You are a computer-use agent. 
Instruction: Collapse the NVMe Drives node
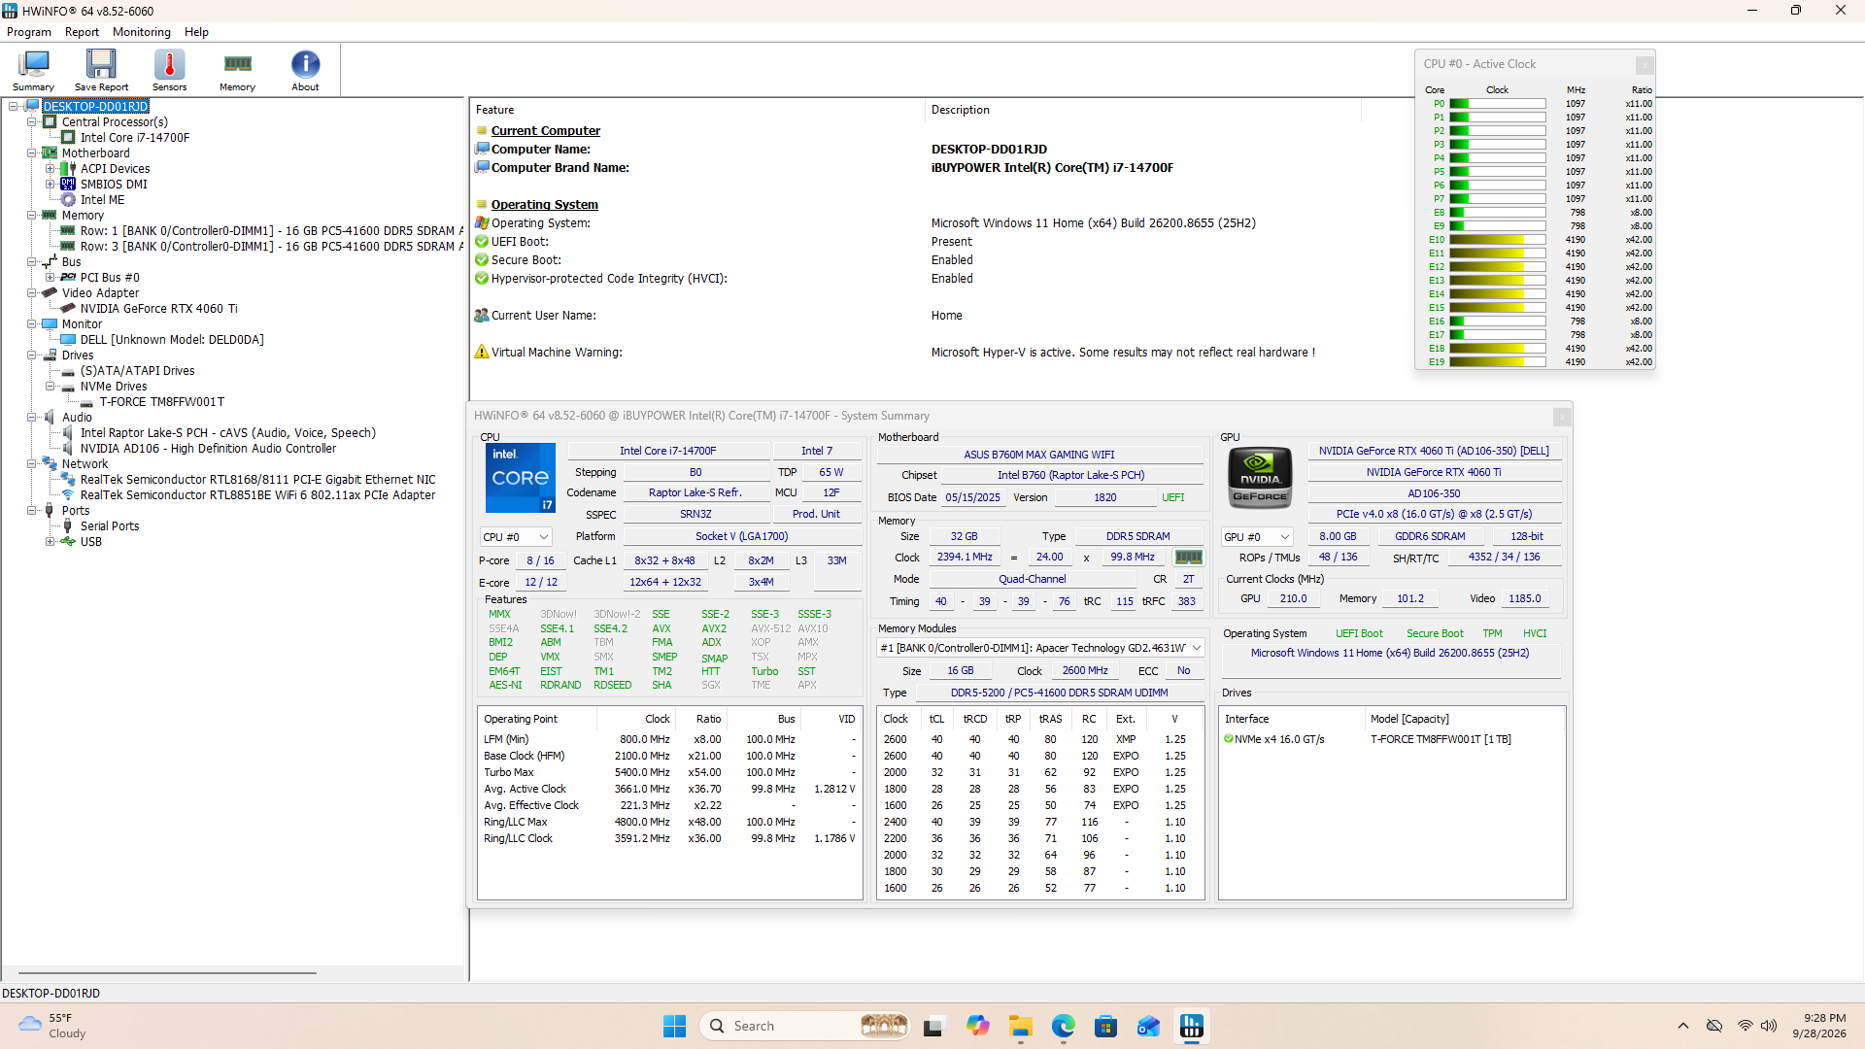coord(50,386)
